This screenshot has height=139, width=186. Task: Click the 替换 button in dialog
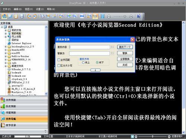pyautogui.click(x=125, y=53)
